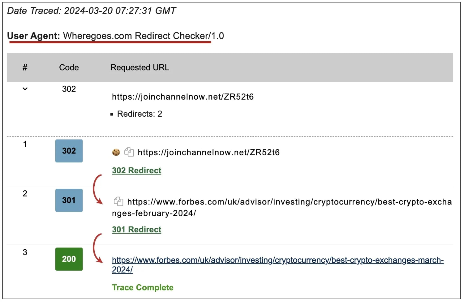Click the red arrow pointing to row 3
This screenshot has height=302, width=464.
(98, 248)
